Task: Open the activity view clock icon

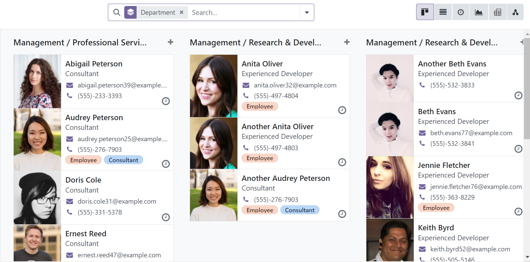Action: 461,12
